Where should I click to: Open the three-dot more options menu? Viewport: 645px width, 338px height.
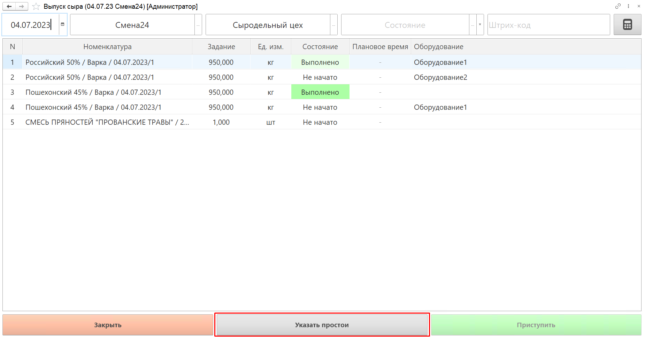click(628, 6)
